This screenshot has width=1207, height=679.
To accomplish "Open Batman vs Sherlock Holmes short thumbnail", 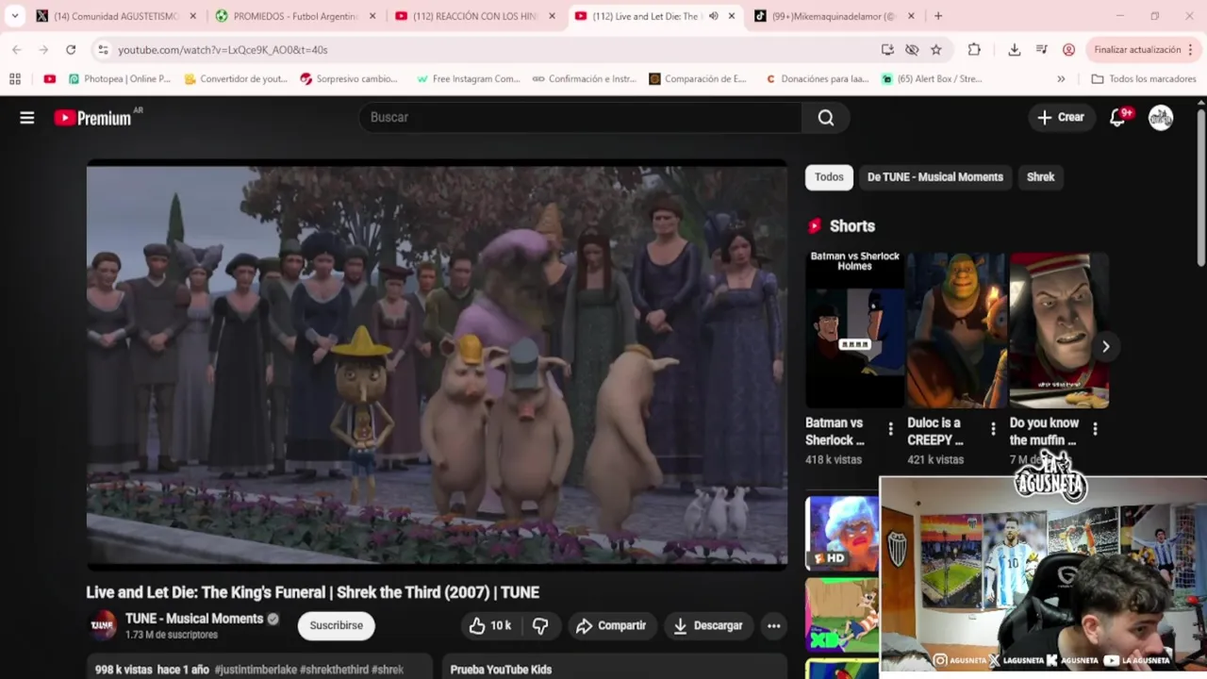I will click(x=854, y=329).
